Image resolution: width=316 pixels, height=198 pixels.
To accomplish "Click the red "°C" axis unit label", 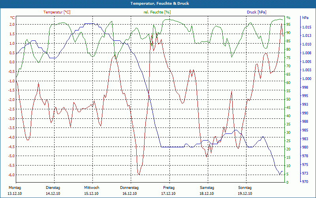I will (x=13, y=18).
